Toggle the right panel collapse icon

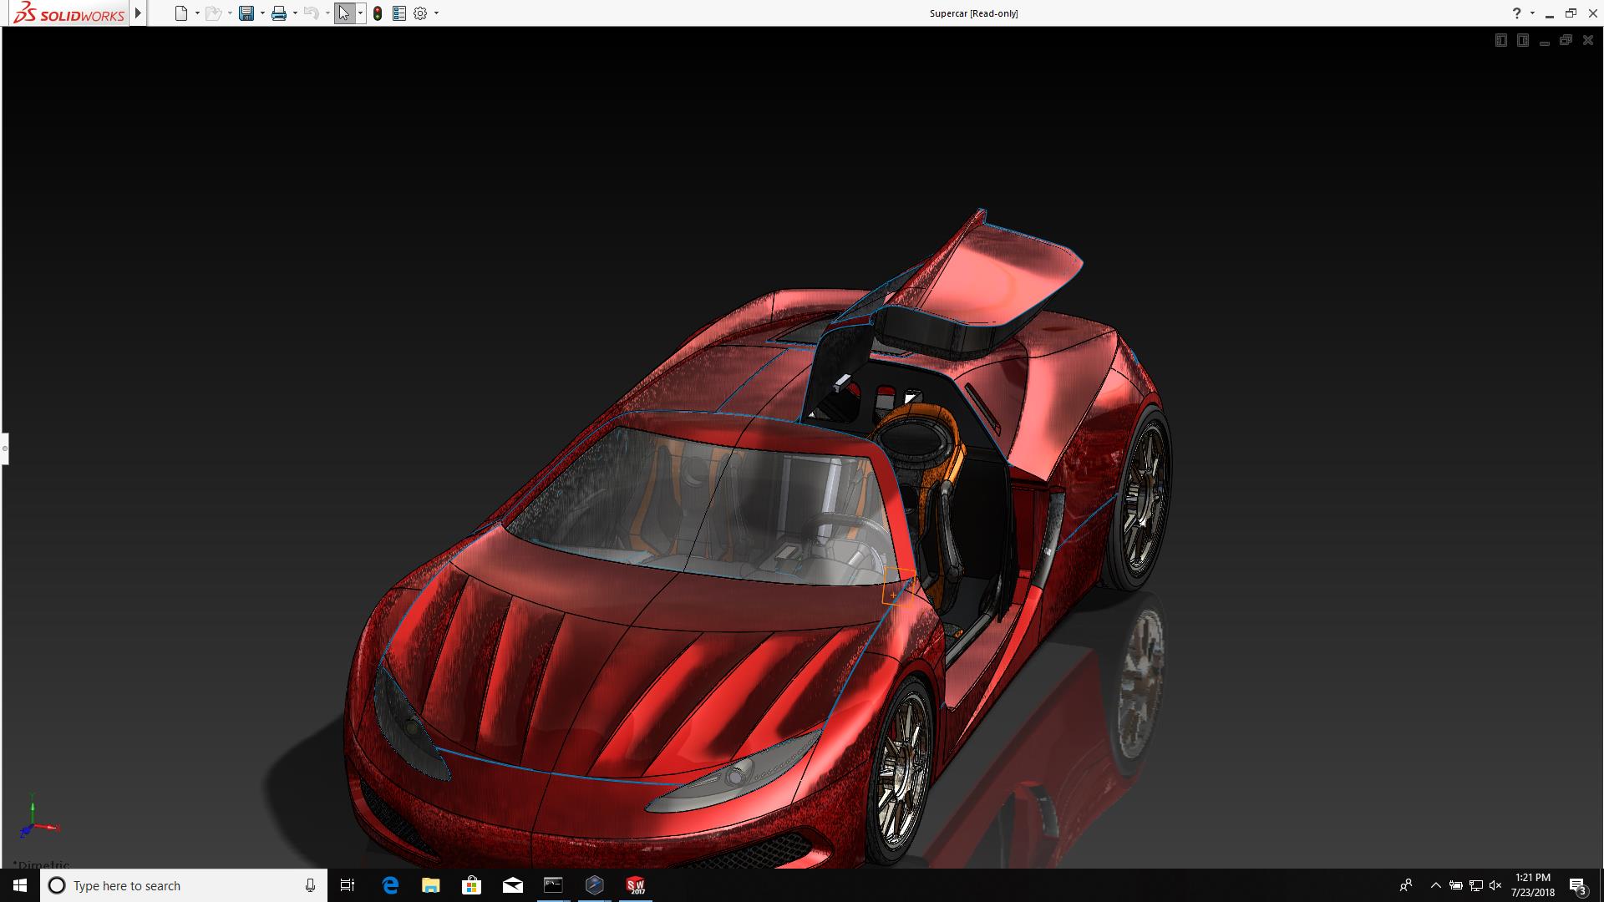(x=1522, y=40)
